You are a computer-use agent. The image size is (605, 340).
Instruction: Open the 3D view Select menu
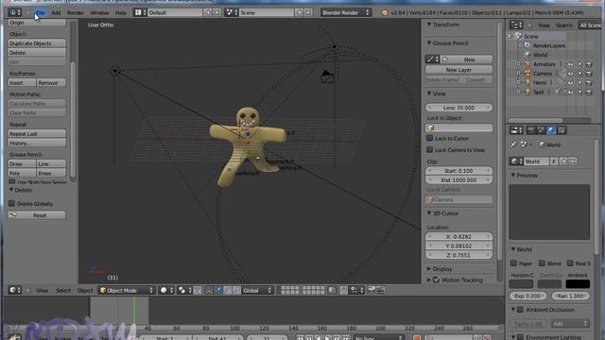(x=63, y=290)
